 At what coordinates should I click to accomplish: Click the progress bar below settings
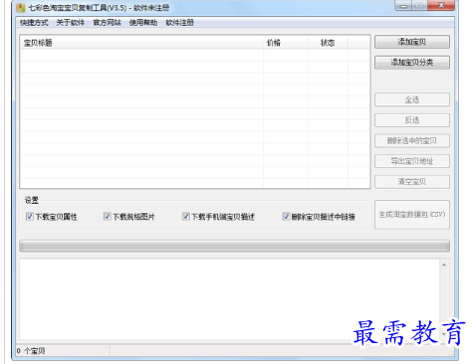[234, 246]
